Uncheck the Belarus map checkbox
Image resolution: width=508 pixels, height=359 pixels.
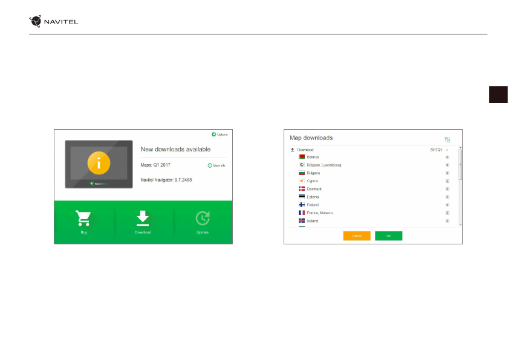(448, 157)
